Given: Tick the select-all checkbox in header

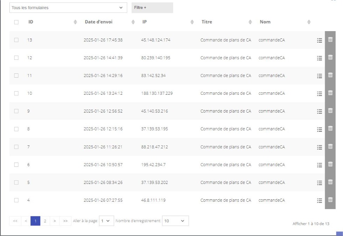Looking at the screenshot, I should [16, 22].
